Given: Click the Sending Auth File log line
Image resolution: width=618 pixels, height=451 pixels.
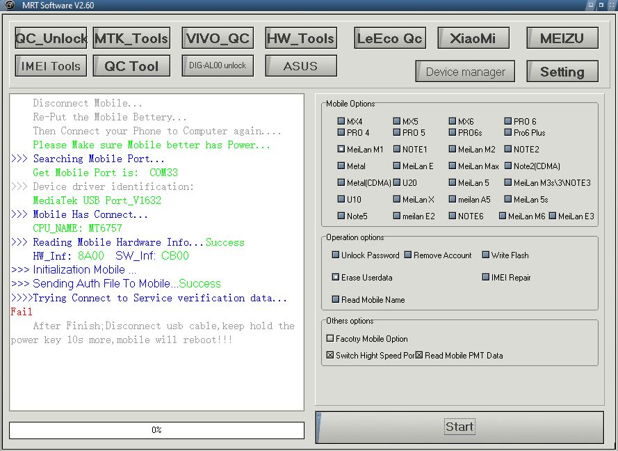Looking at the screenshot, I should click(x=116, y=284).
